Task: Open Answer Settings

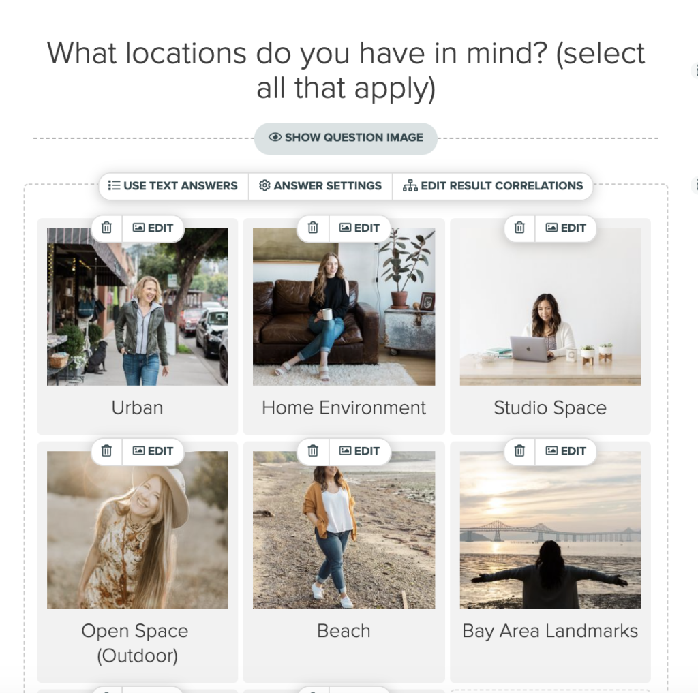Action: [320, 185]
